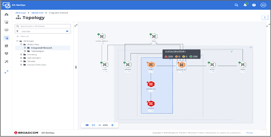Collapse the Global View tree node
This screenshot has width=271, height=137.
click(x=21, y=44)
